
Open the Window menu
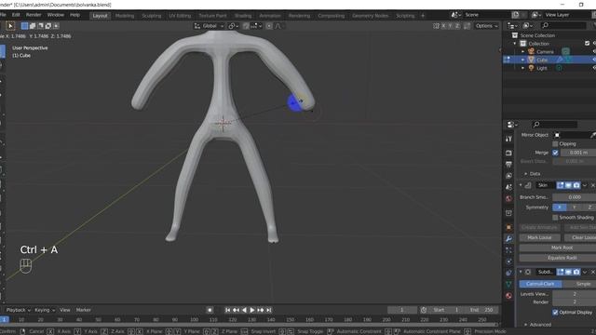[56, 15]
